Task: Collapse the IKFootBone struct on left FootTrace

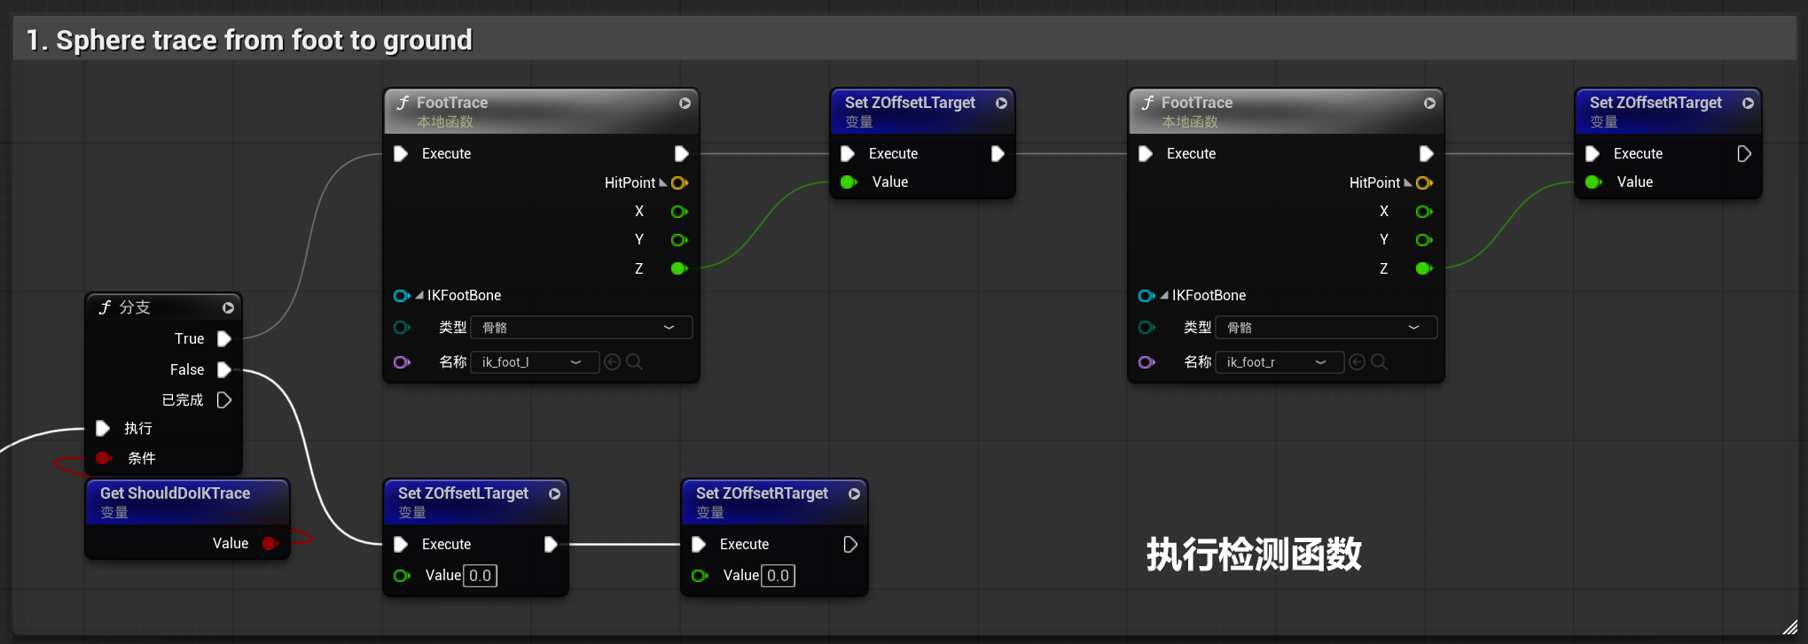Action: coord(419,295)
